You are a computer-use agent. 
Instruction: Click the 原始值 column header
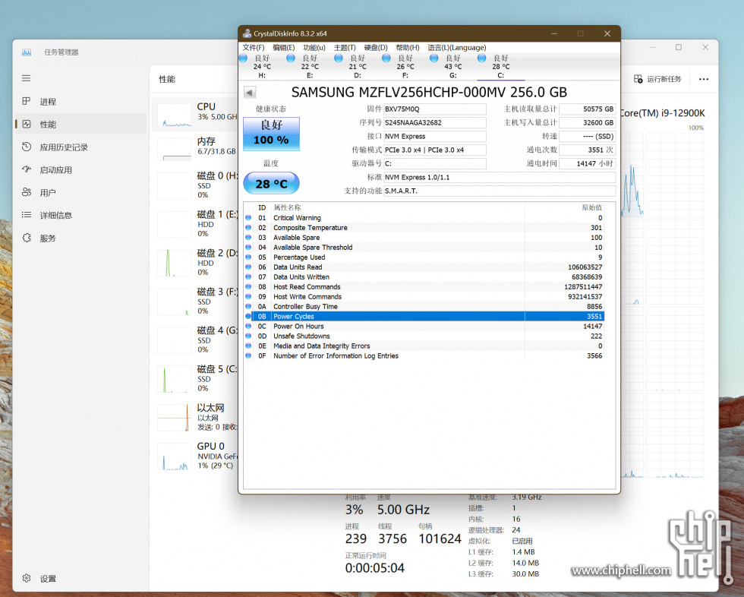tap(565, 207)
